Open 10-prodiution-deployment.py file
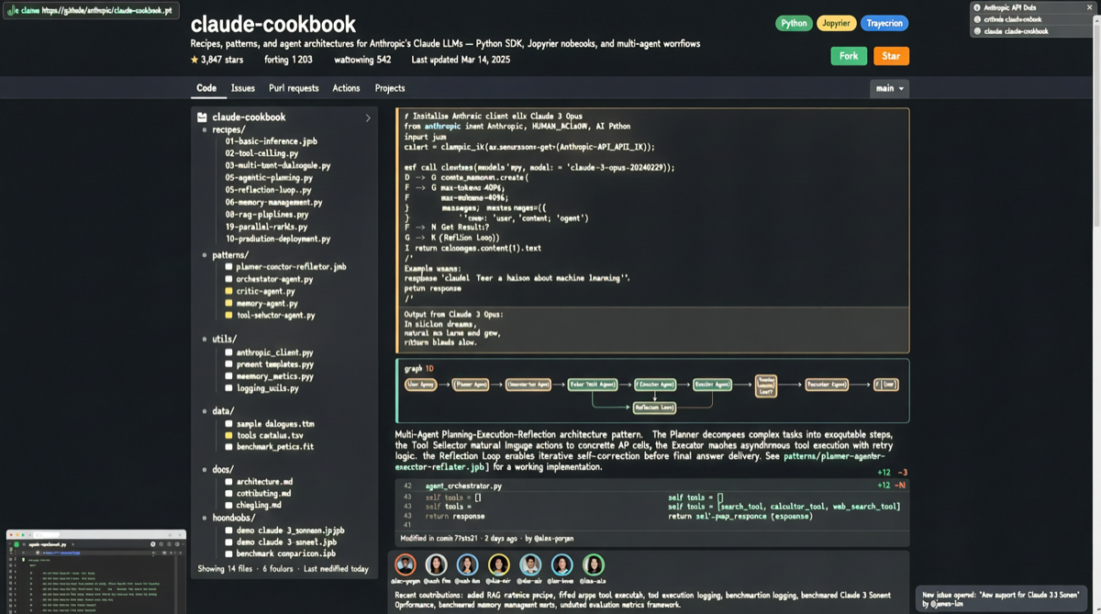1101x614 pixels. pyautogui.click(x=278, y=239)
